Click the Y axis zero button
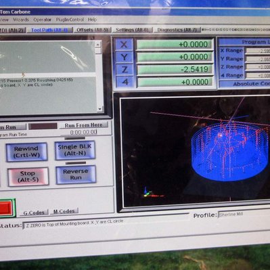The width and height of the screenshot is (270, 270). pos(124,57)
